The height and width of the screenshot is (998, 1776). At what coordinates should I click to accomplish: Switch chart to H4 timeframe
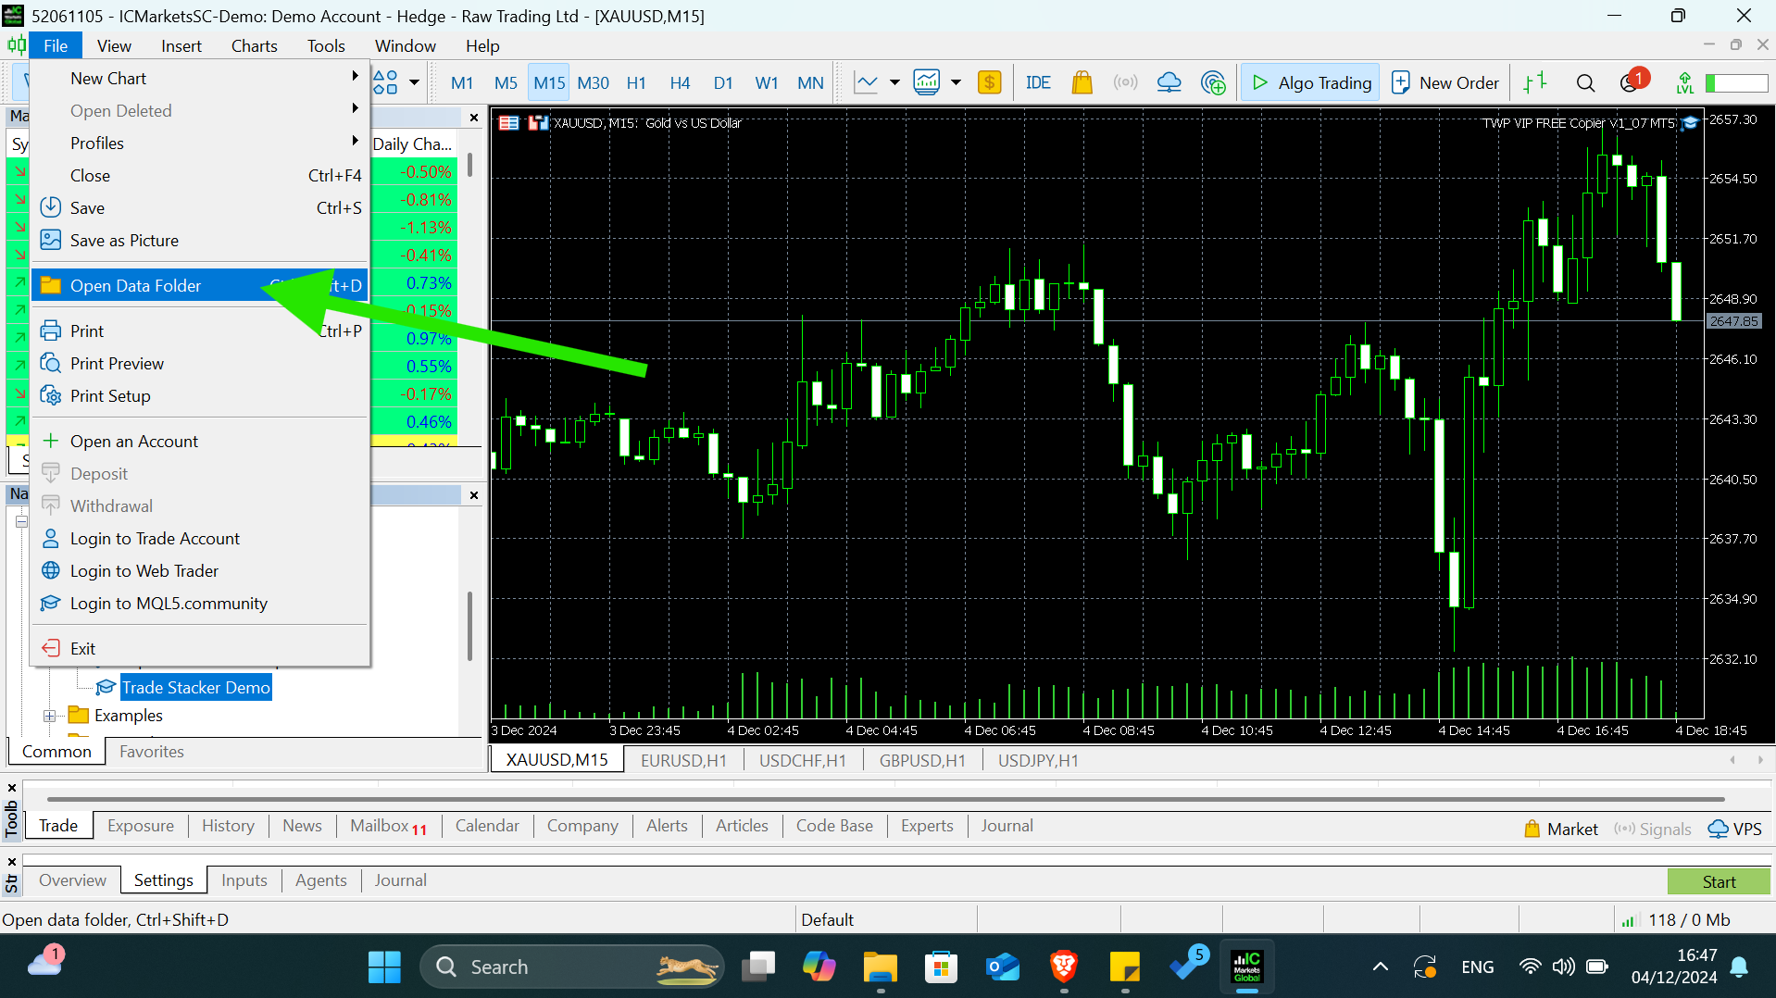[680, 82]
